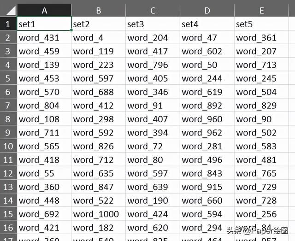Select word_245 cell
The image size is (295, 241).
click(261, 78)
